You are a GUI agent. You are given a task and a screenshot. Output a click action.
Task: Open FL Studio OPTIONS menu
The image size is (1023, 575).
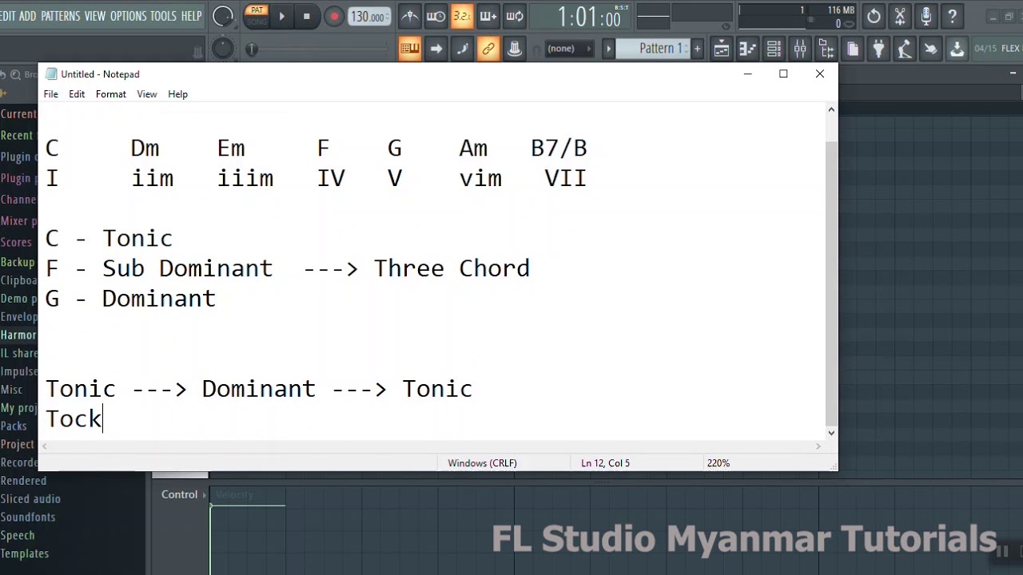click(128, 16)
